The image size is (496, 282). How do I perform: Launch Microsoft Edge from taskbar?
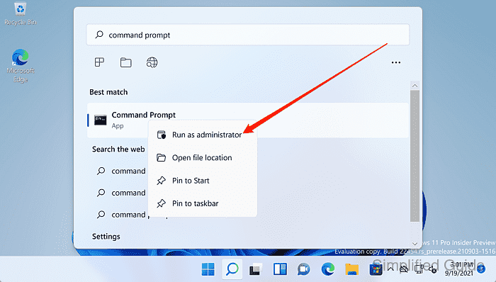pos(328,269)
